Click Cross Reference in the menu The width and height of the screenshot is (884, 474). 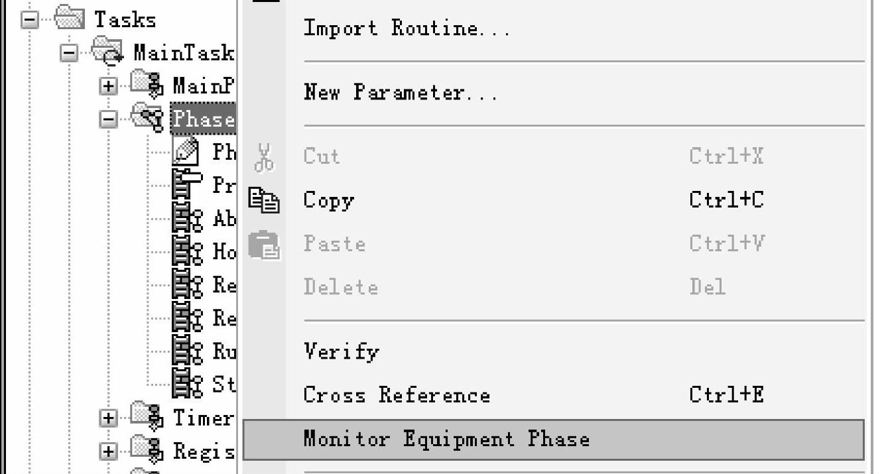click(x=397, y=395)
